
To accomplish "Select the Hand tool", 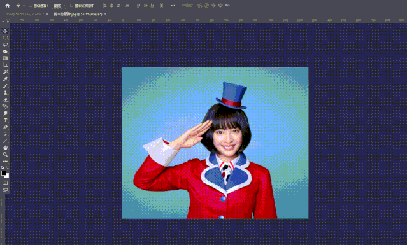I will click(5, 148).
